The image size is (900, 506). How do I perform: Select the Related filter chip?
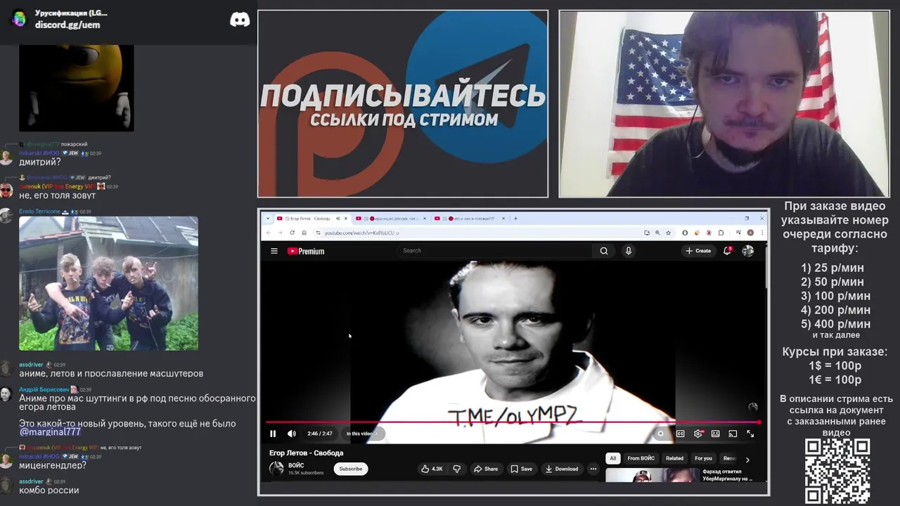pos(674,458)
